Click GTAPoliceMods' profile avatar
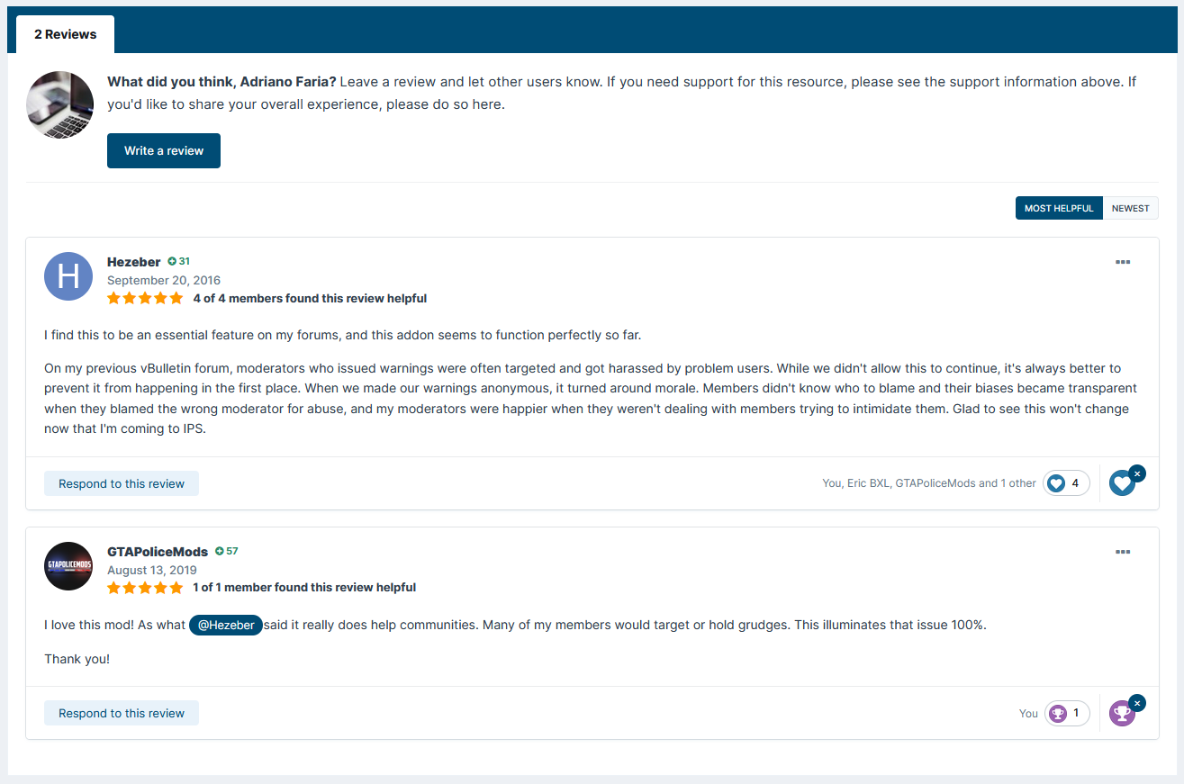Viewport: 1184px width, 784px height. [x=68, y=566]
